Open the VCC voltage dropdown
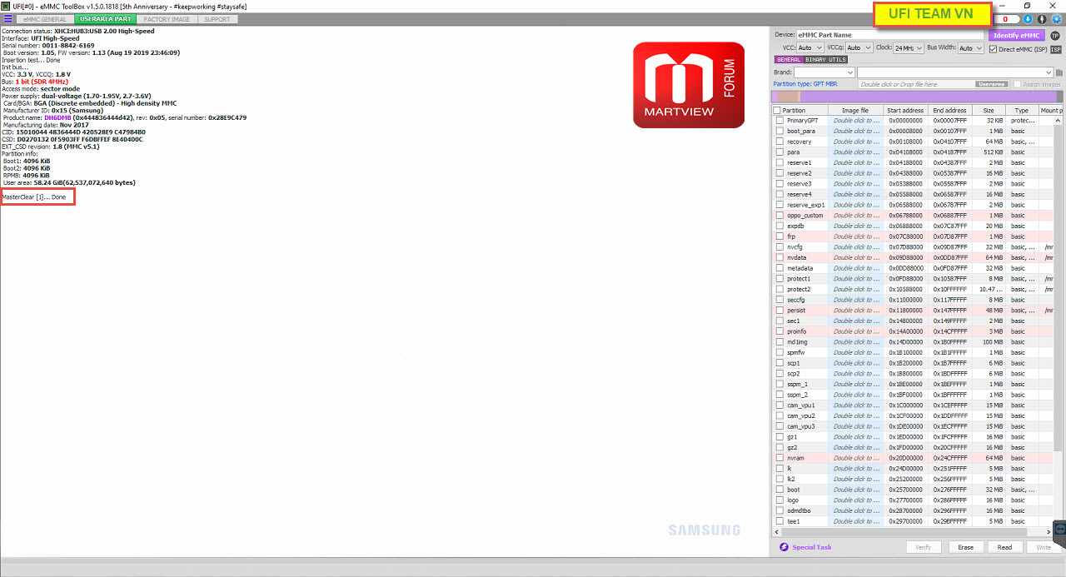 point(810,48)
